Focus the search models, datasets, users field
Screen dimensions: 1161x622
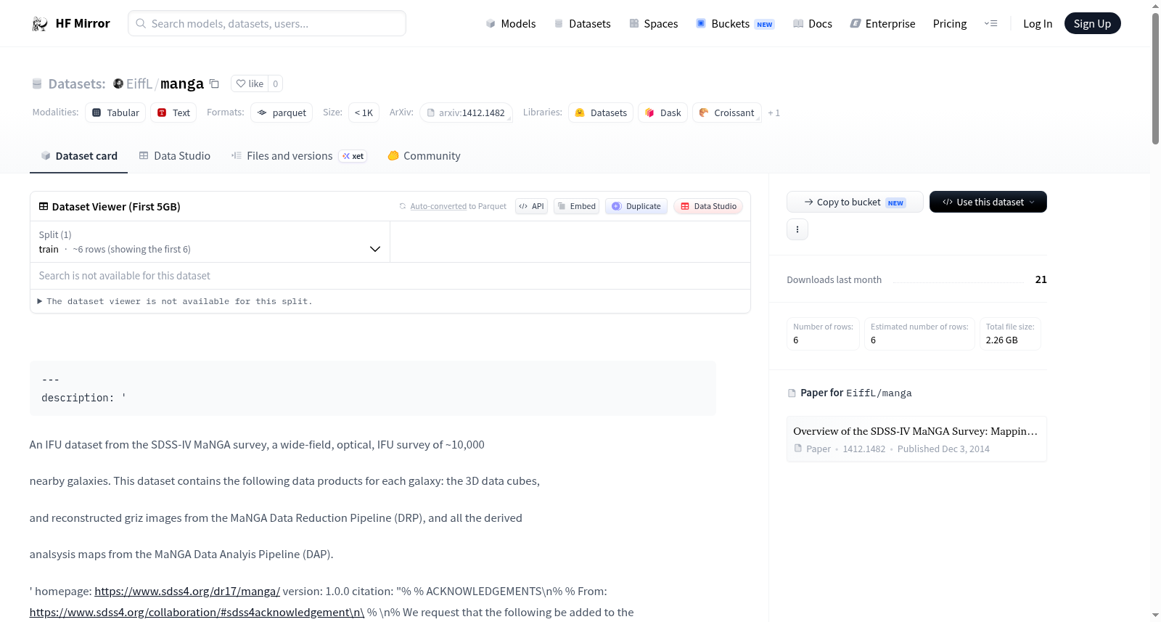click(267, 23)
